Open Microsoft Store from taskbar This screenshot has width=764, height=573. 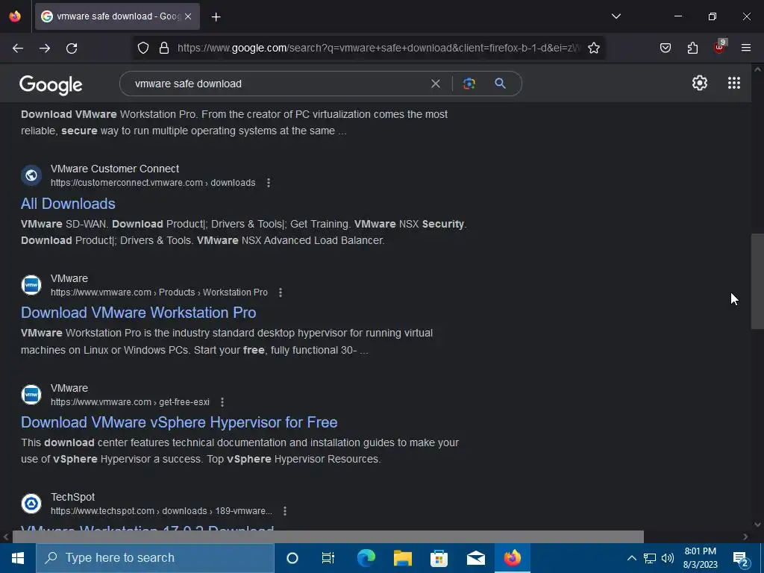click(x=439, y=558)
